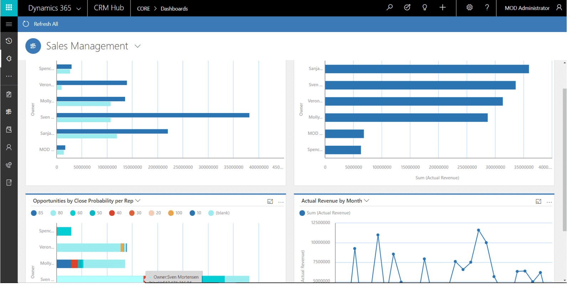Open the activities clipboard icon in sidebar
This screenshot has width=570, height=286.
click(x=9, y=94)
